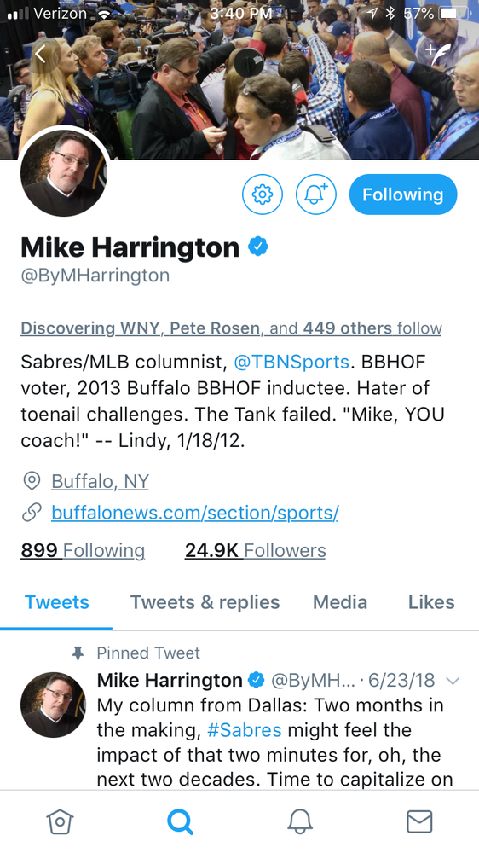Open the Notifications bell tab
Screen dimensions: 479x853
coord(299,821)
